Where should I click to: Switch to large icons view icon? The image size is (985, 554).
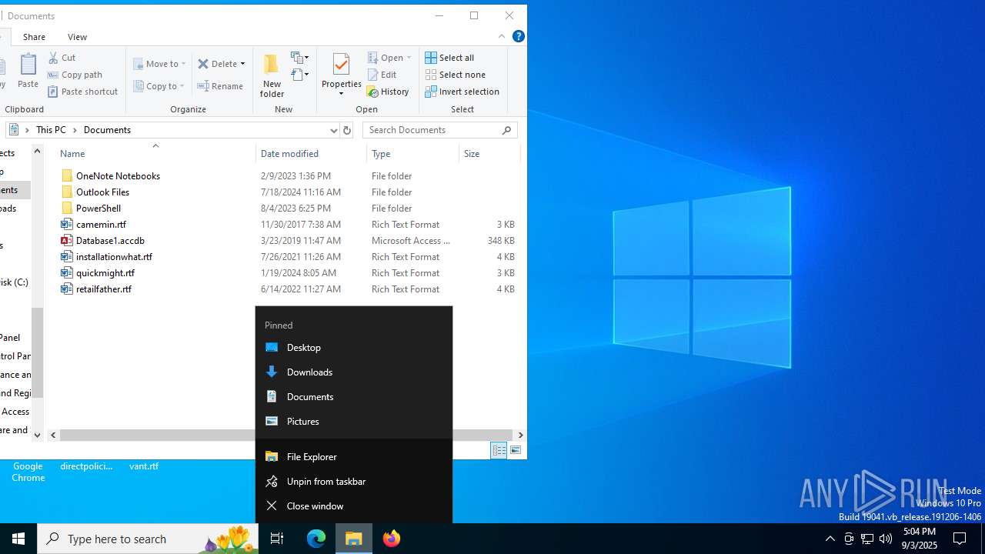click(516, 450)
